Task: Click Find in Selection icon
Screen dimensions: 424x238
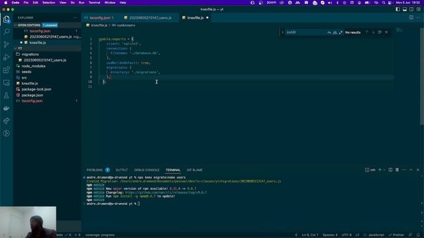Action: click(x=380, y=32)
